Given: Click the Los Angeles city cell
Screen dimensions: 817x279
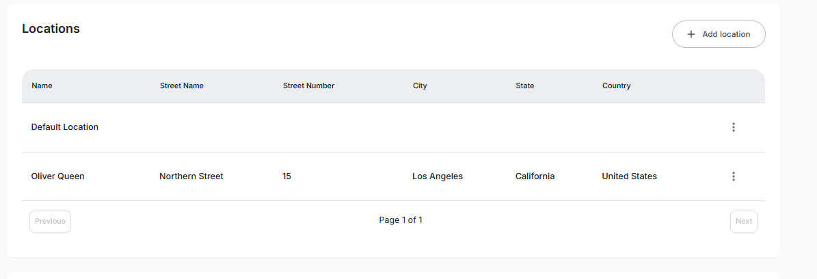Looking at the screenshot, I should click(438, 176).
